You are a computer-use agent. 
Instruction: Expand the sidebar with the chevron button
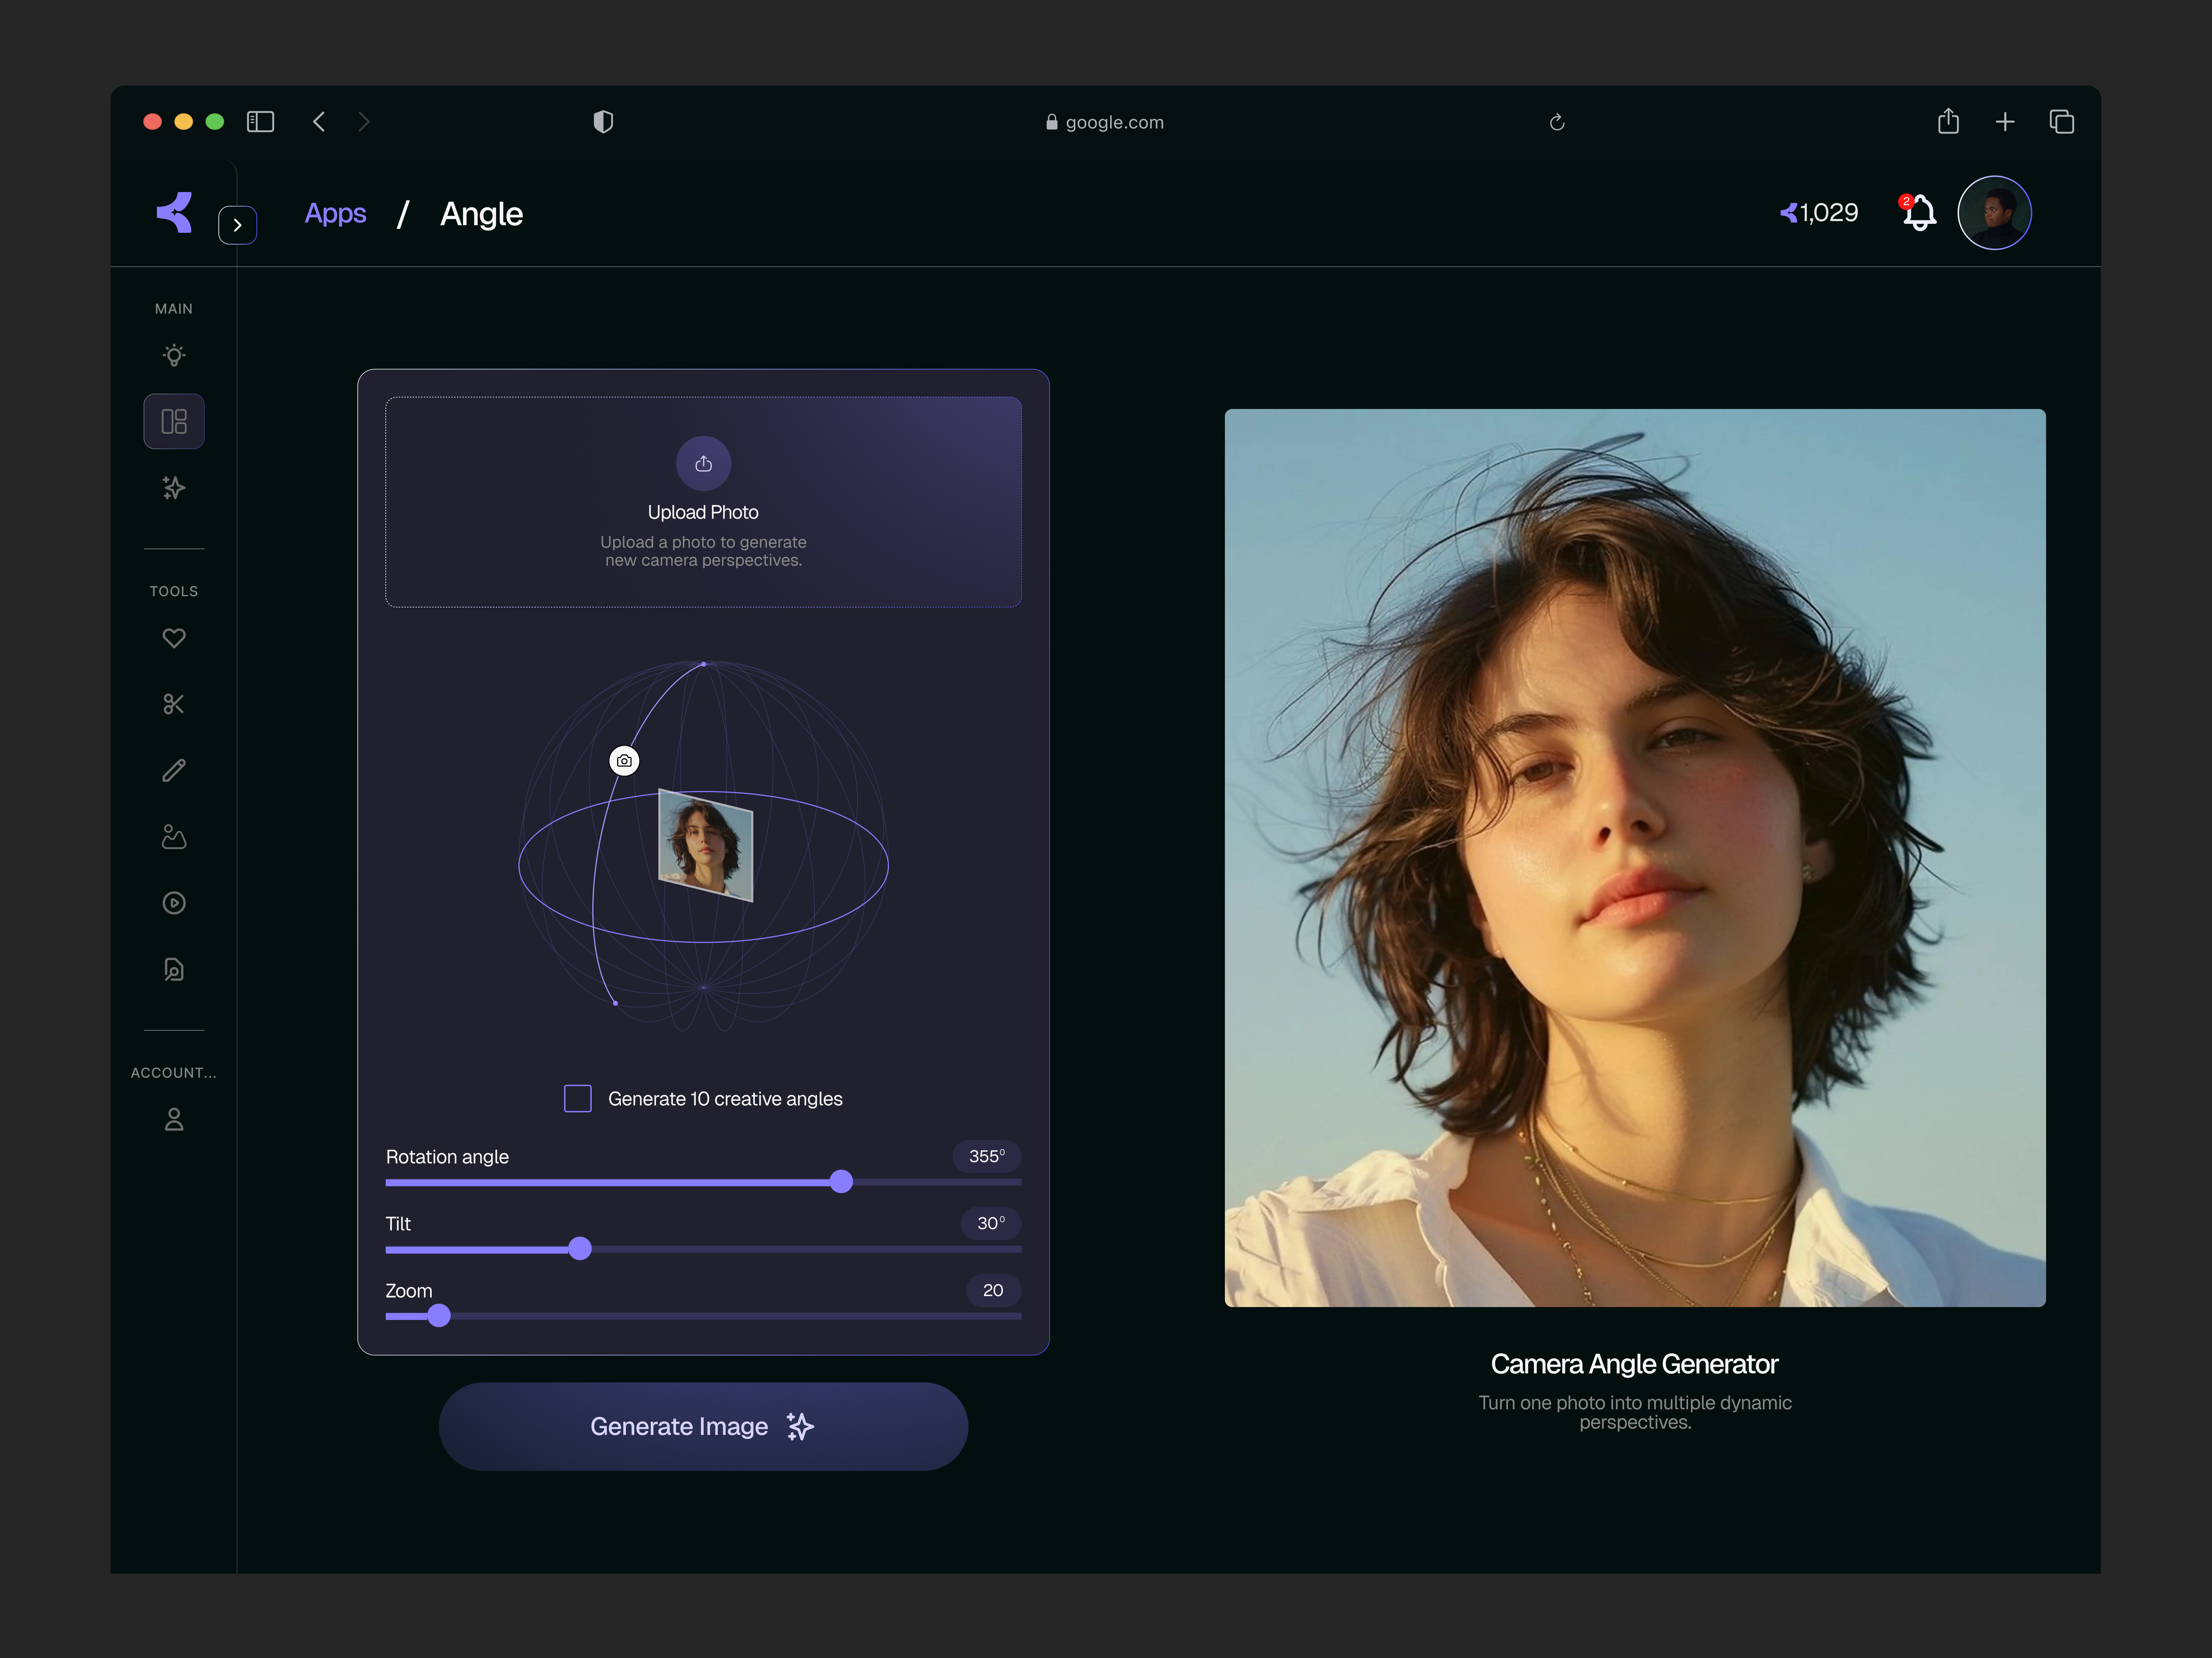(x=237, y=225)
